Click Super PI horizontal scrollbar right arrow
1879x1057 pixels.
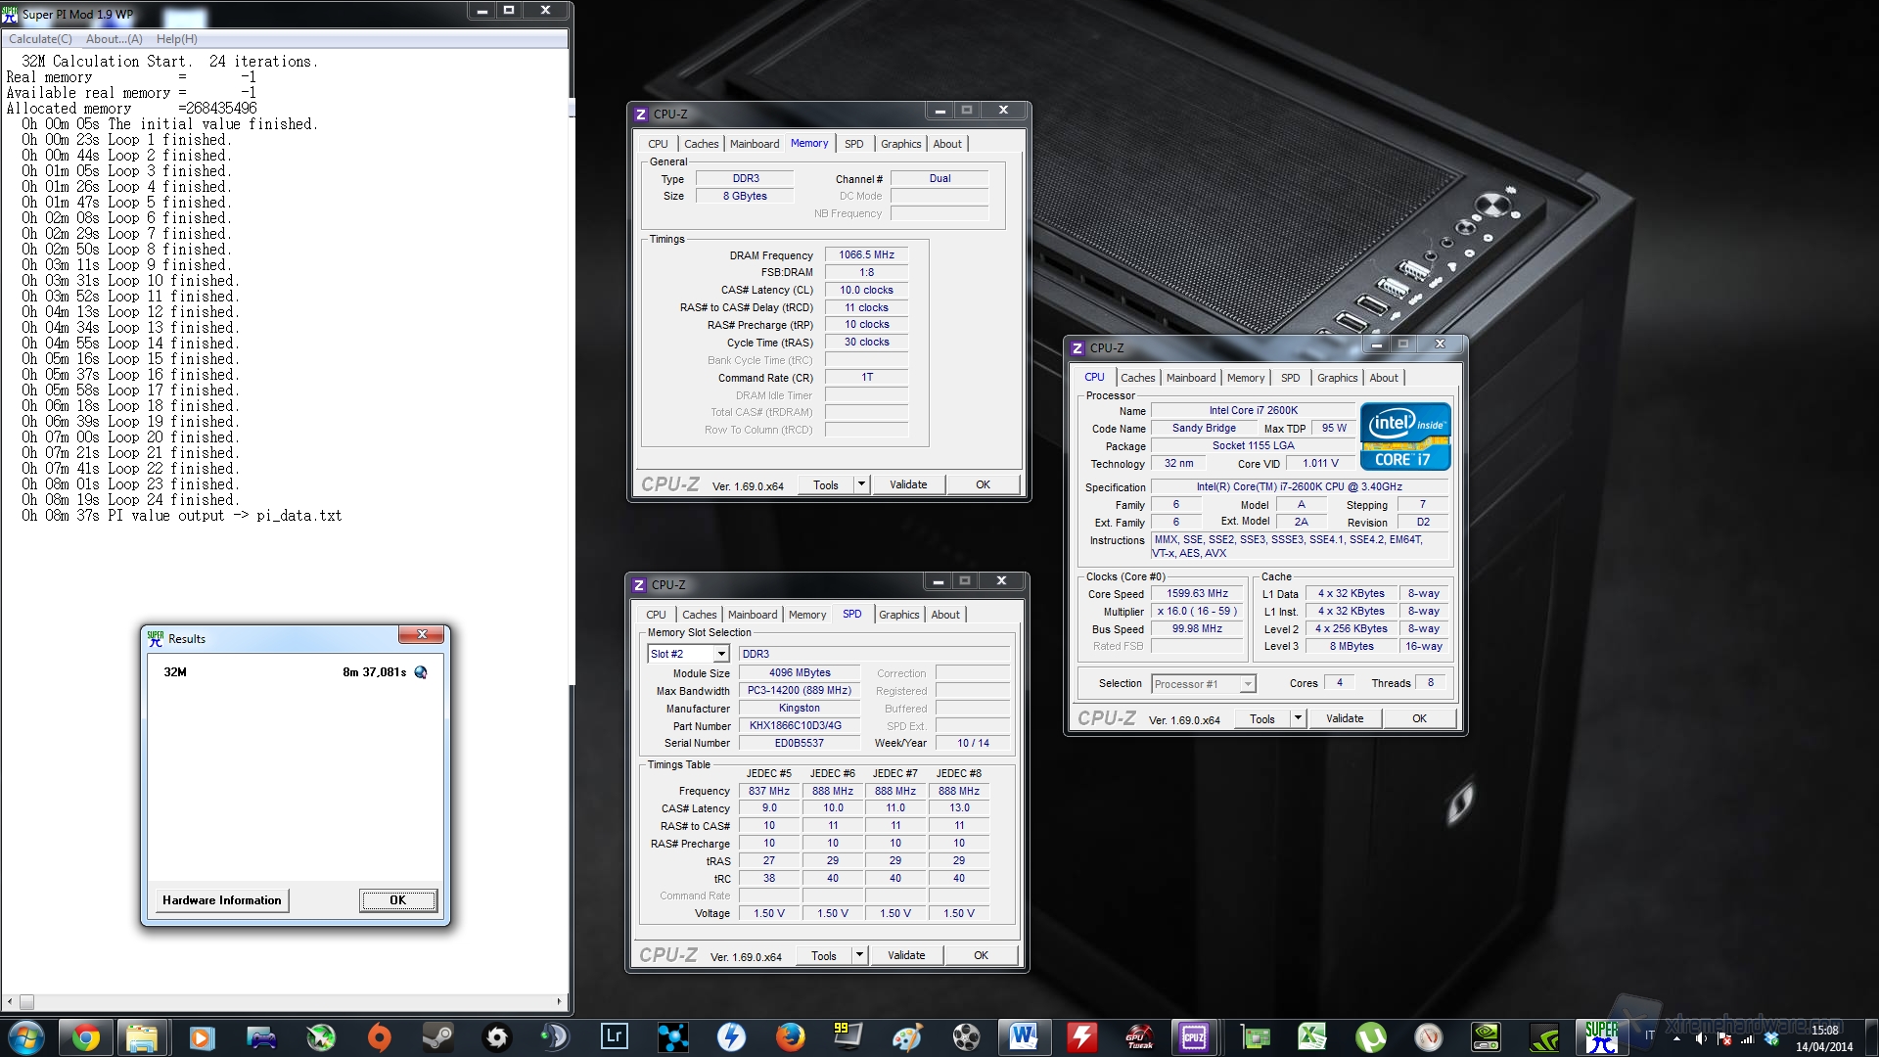pos(560,1001)
